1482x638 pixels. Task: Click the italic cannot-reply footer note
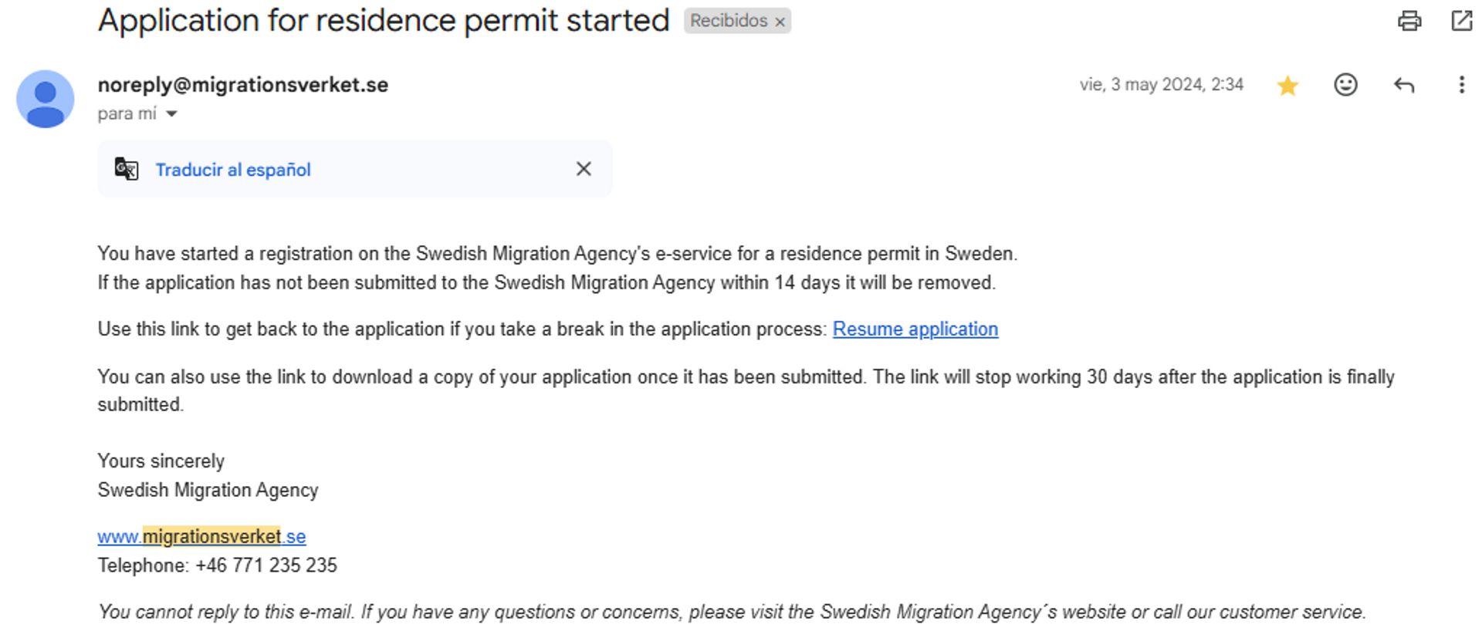[732, 612]
